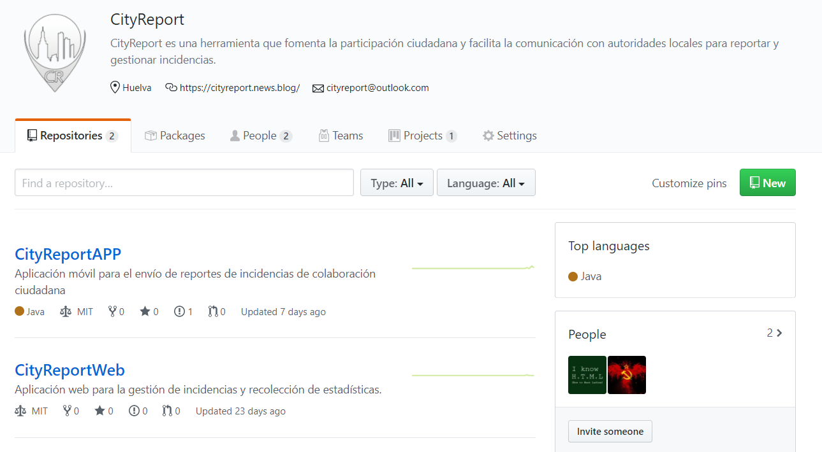Click the cityreport@outlook.com email link
Viewport: 822px width, 452px height.
pos(378,88)
